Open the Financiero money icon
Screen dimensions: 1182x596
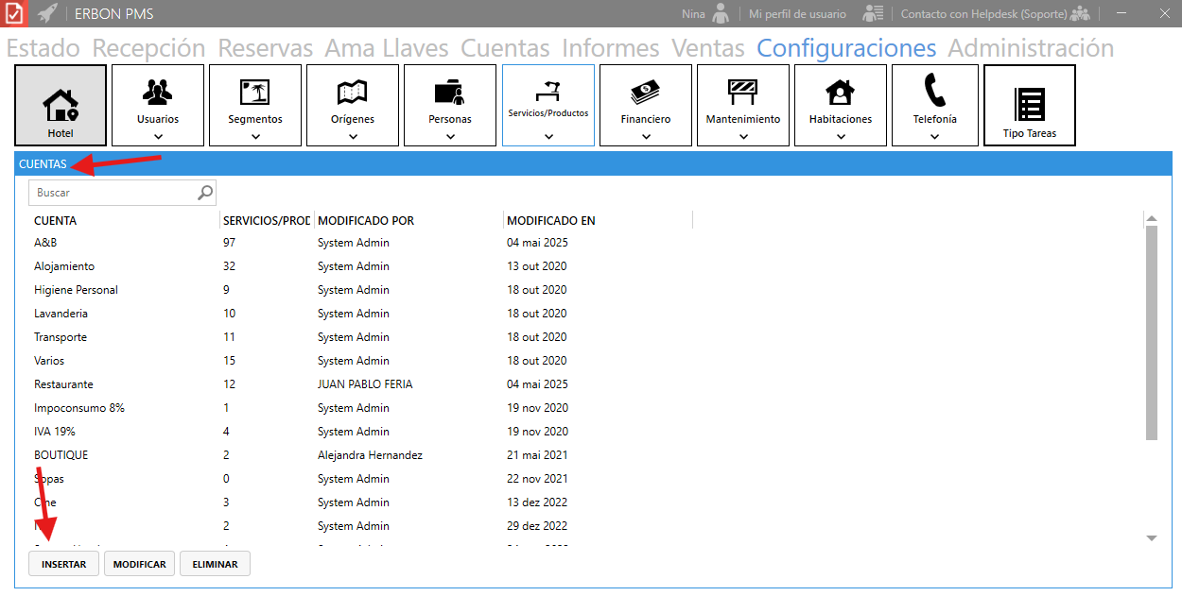coord(645,92)
